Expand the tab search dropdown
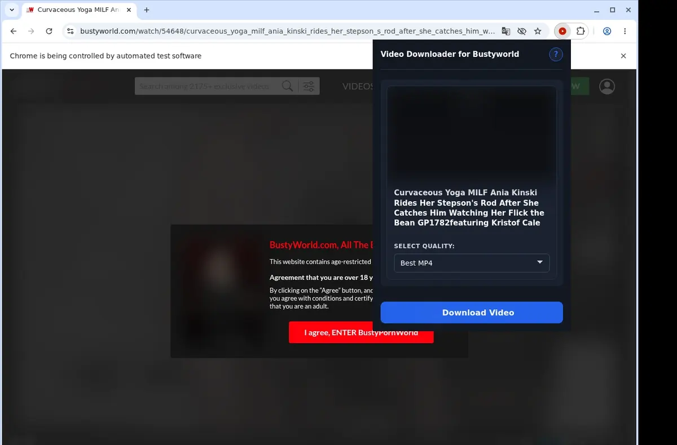 (x=12, y=10)
